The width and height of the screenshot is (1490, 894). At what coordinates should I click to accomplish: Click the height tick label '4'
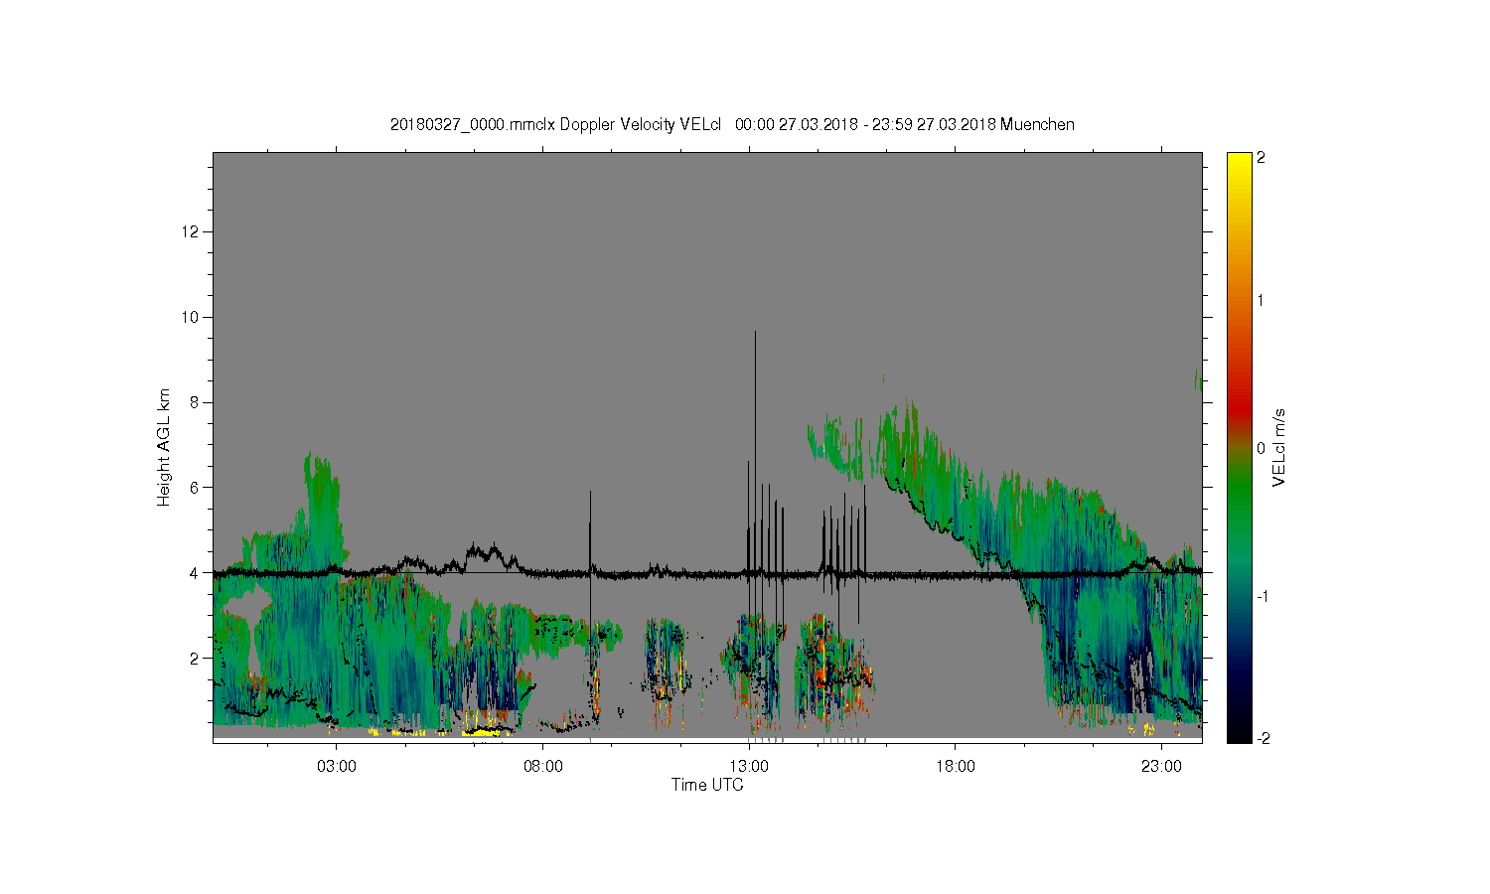[195, 573]
